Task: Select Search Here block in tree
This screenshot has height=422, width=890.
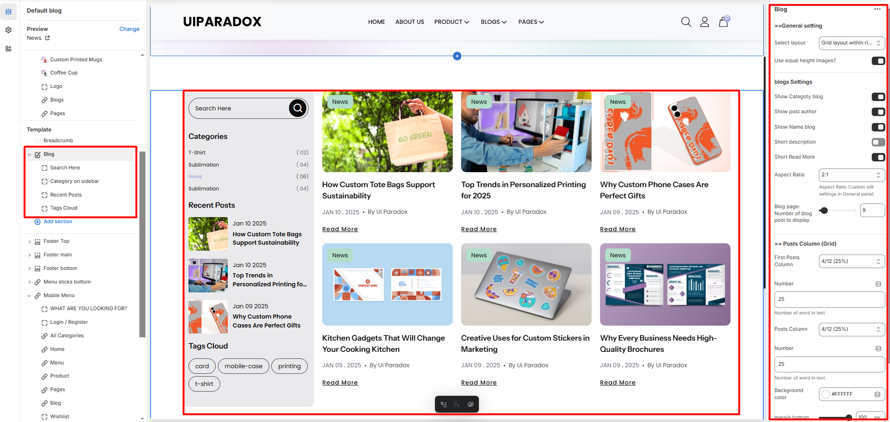Action: pos(65,168)
